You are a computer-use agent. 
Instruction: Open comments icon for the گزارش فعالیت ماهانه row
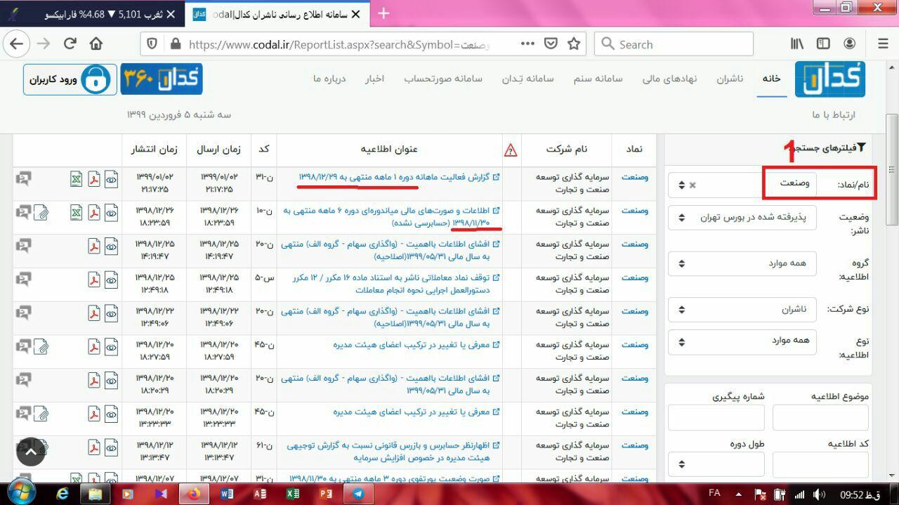[23, 179]
